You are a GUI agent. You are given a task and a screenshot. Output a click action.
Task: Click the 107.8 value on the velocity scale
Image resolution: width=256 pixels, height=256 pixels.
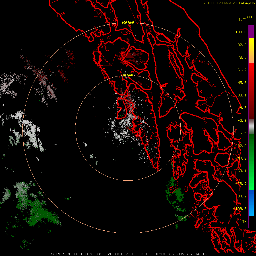241,32
